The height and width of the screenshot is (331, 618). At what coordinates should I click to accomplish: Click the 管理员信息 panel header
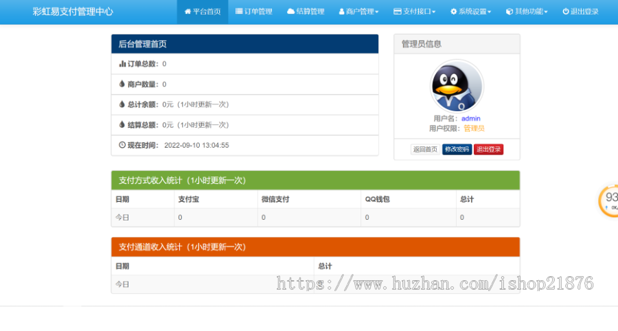pyautogui.click(x=457, y=44)
